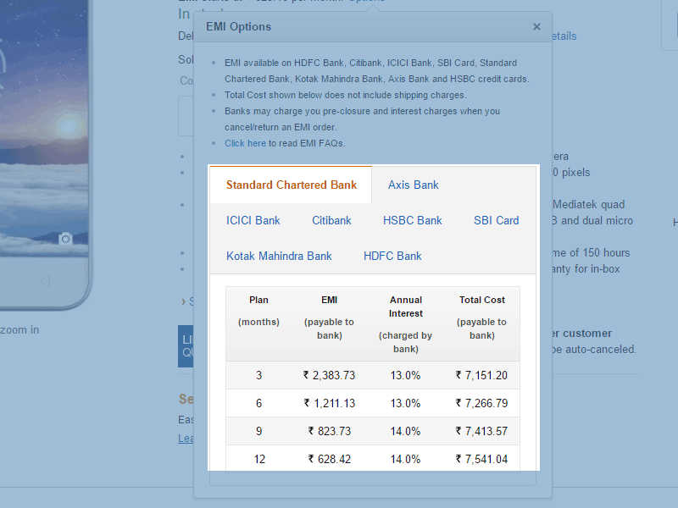Click the EMI value ₹ 823.73
Image resolution: width=678 pixels, height=508 pixels.
pyautogui.click(x=329, y=431)
